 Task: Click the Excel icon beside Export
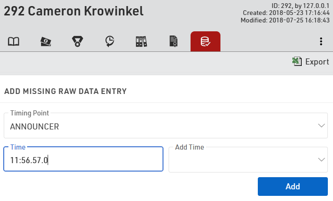tap(297, 62)
